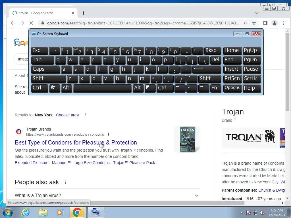
Task: Toggle the left Shift key
Action: [x=48, y=79]
